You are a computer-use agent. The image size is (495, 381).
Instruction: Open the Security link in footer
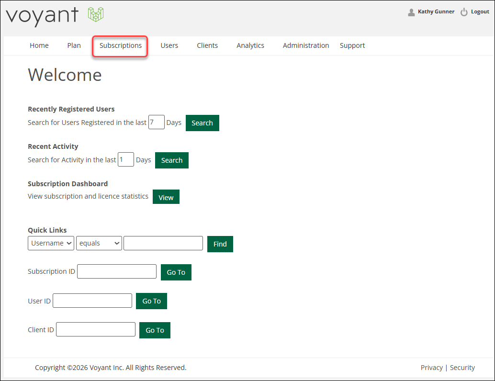462,368
